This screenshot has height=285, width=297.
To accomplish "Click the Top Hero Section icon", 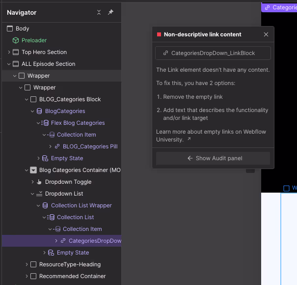I will 16,52.
